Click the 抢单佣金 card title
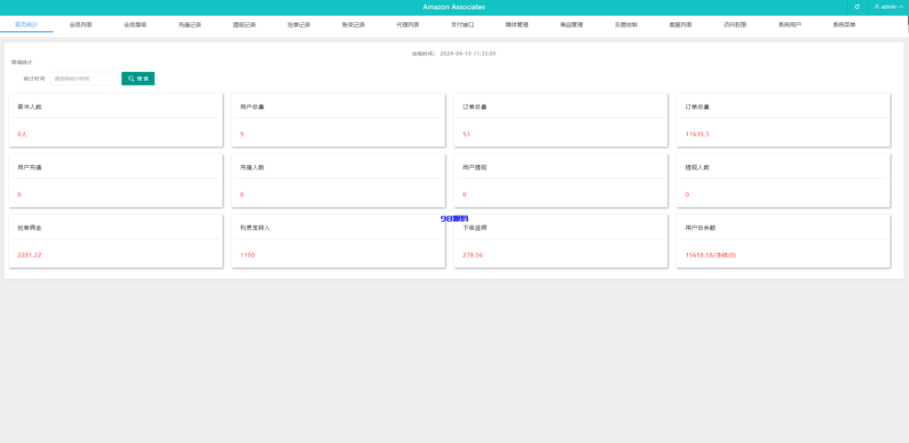This screenshot has width=909, height=443. pyautogui.click(x=29, y=228)
